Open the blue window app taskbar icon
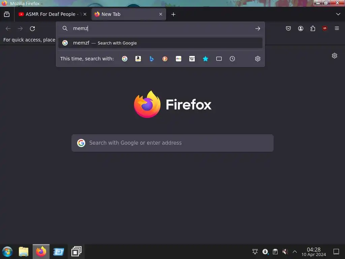Screen dimensions: 345x259 [59, 252]
